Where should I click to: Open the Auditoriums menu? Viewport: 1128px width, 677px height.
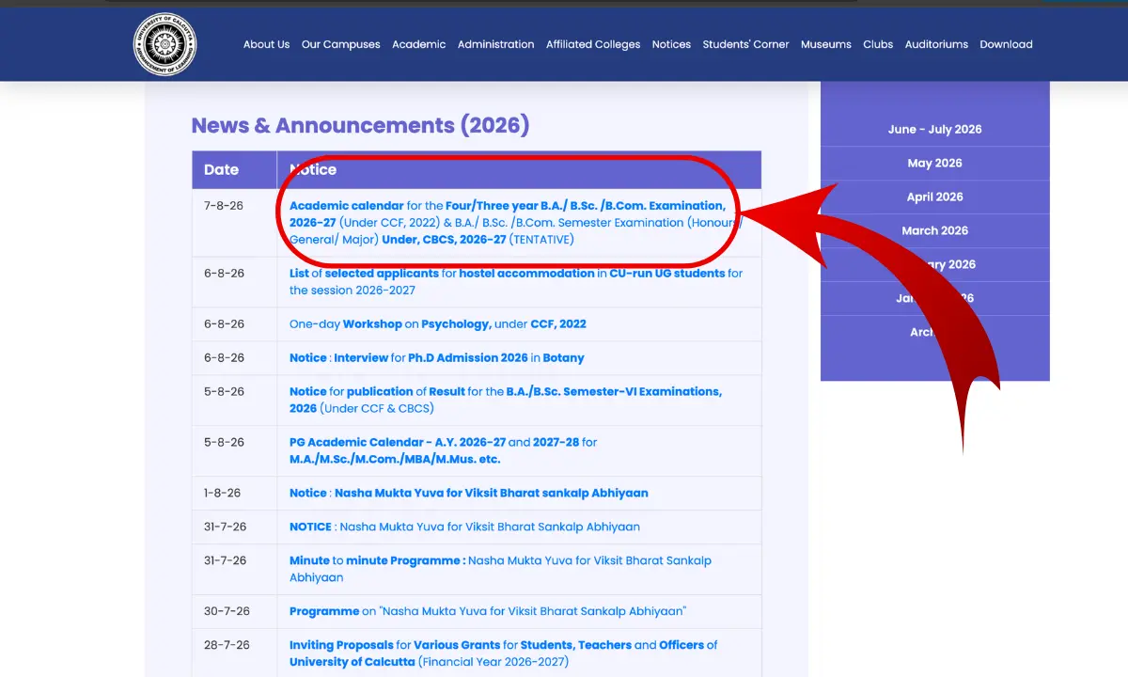point(936,44)
